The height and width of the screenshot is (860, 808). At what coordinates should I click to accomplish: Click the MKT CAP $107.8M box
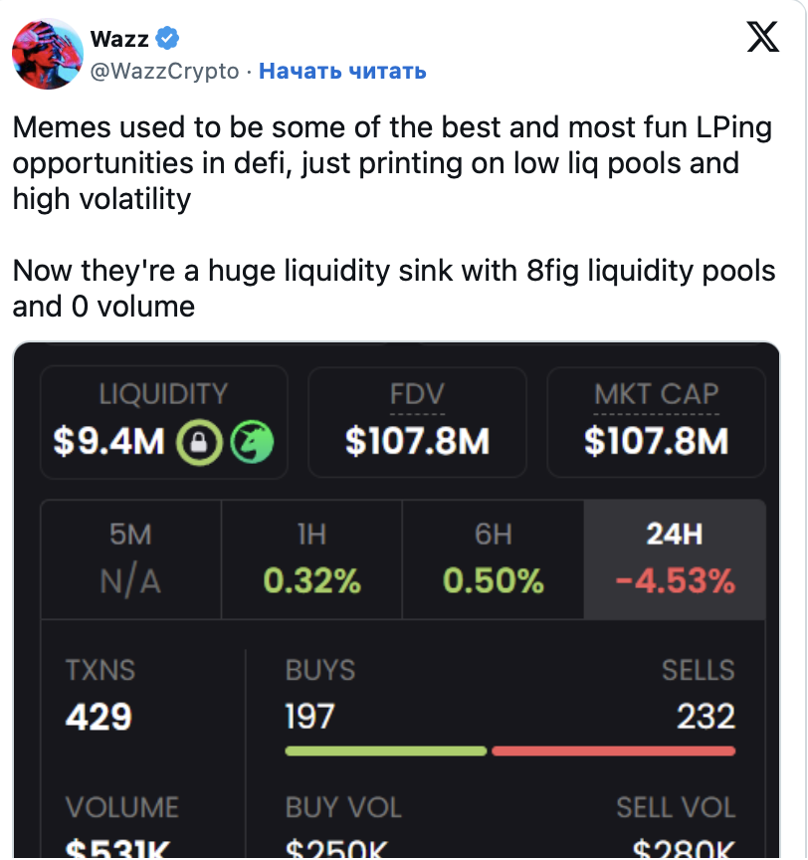pos(656,421)
